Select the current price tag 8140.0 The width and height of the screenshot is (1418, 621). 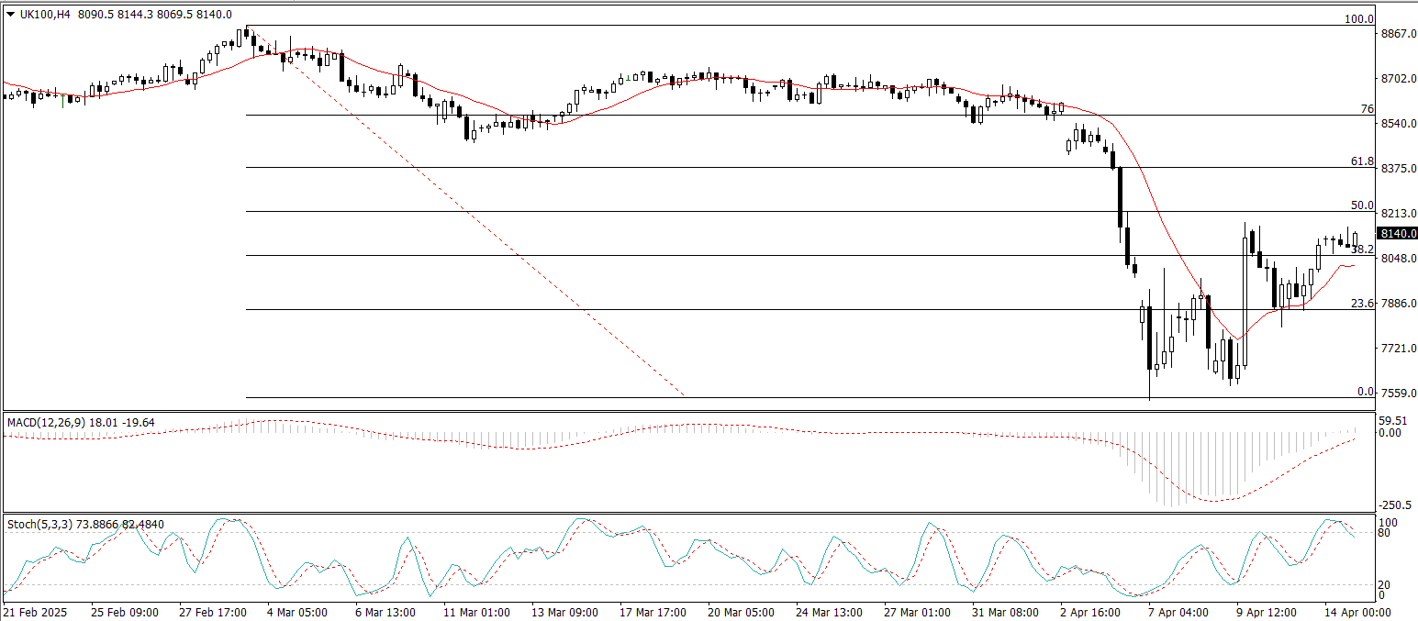click(x=1398, y=234)
